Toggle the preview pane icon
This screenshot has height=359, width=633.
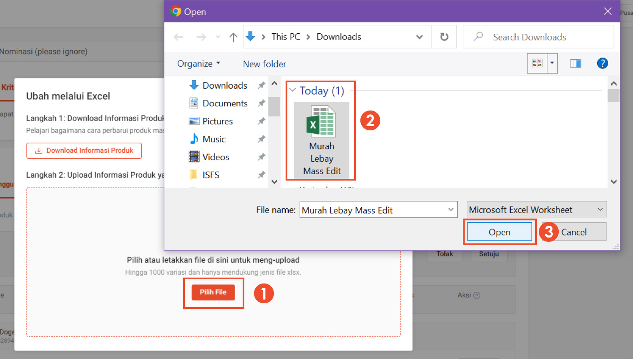click(x=576, y=63)
